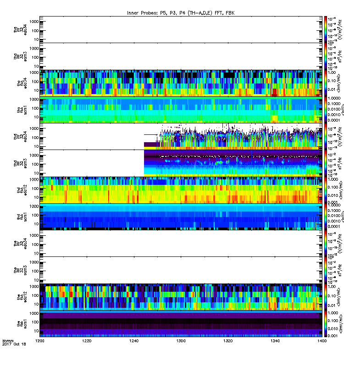Click the "thd fbk scm1" panel label
Viewport: 344px width, 367px height.
(22, 217)
